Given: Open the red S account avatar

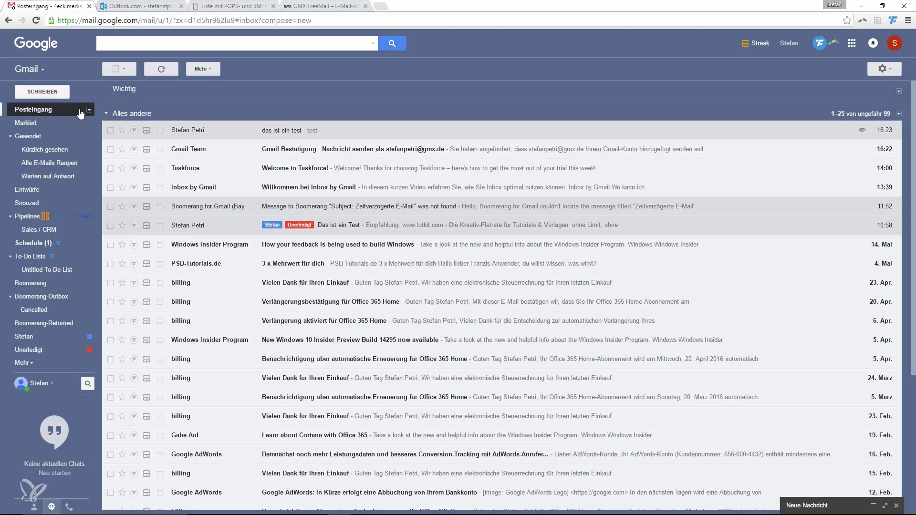Looking at the screenshot, I should [895, 43].
